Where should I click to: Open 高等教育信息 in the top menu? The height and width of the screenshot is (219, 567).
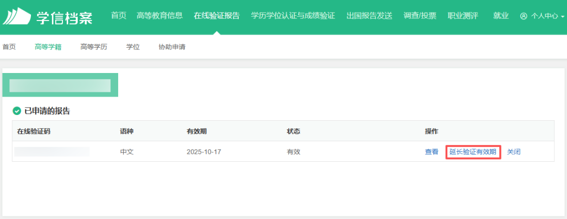pos(160,16)
